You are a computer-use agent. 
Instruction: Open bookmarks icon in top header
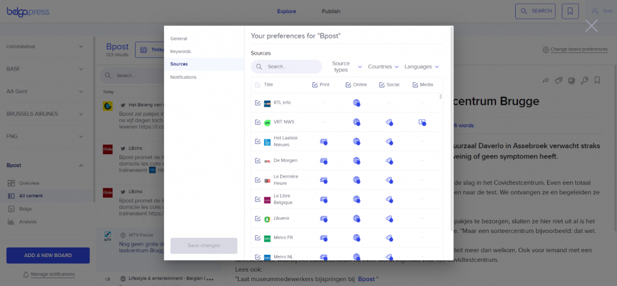pyautogui.click(x=570, y=11)
